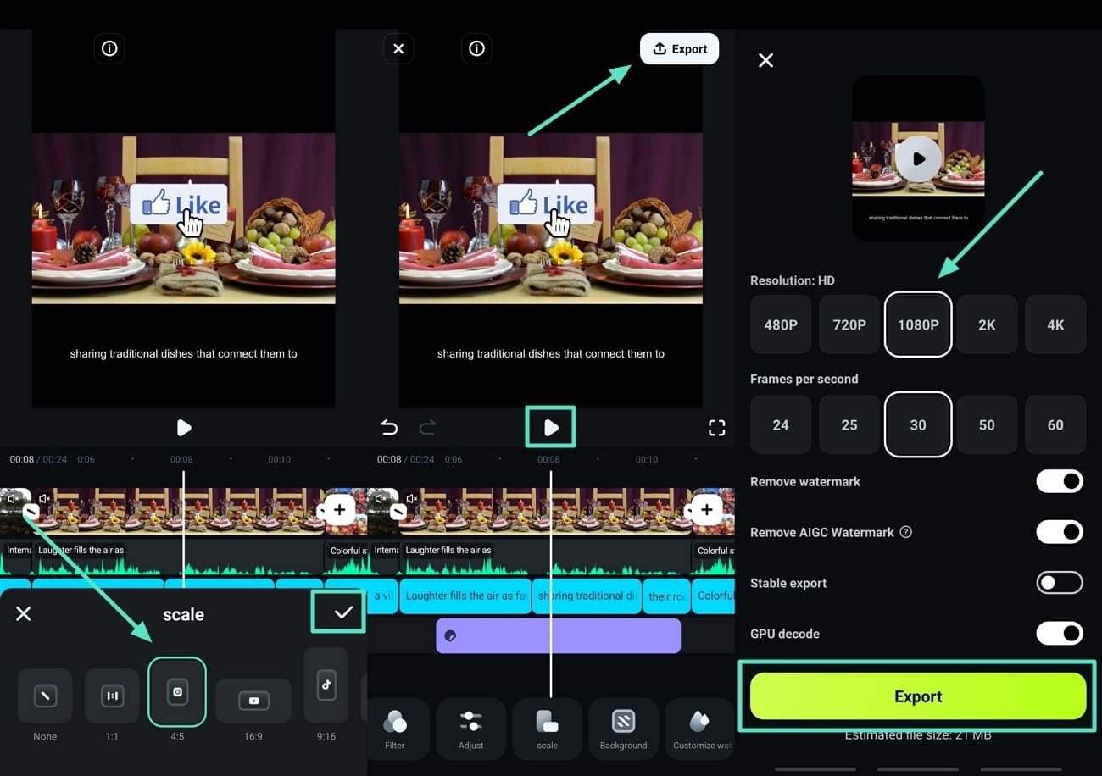Tap the top Export button with upload icon
The width and height of the screenshot is (1102, 776).
[x=679, y=49]
